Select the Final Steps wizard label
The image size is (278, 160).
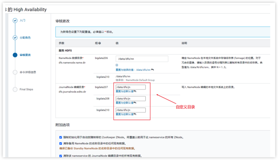[x=26, y=89]
